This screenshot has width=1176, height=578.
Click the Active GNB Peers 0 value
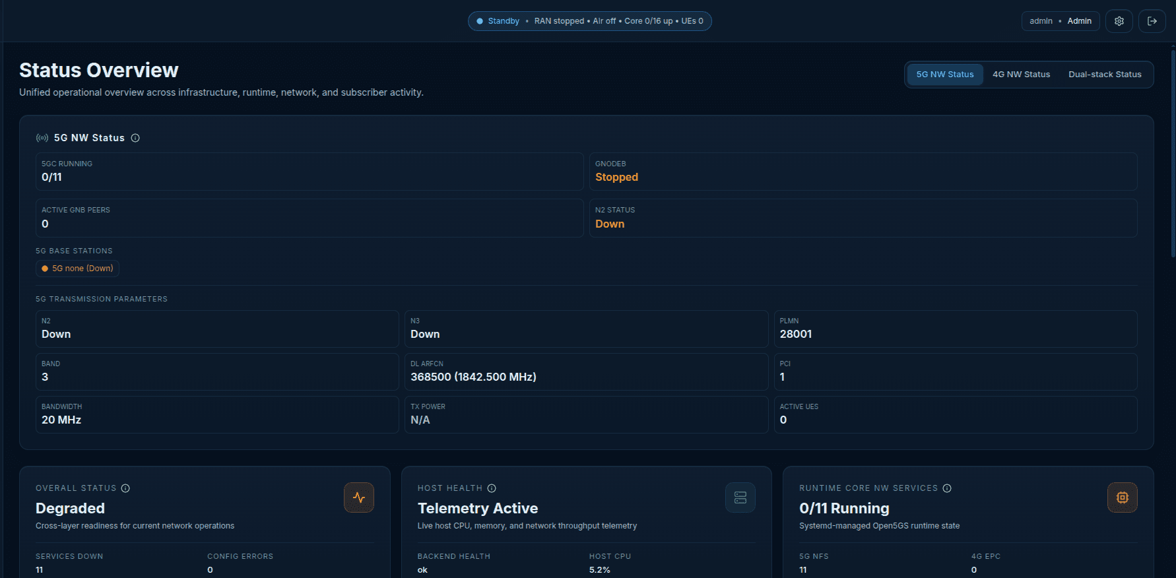[x=45, y=224]
